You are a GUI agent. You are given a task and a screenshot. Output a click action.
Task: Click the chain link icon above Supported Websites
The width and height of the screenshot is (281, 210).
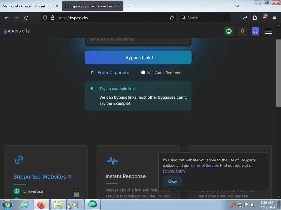(19, 160)
